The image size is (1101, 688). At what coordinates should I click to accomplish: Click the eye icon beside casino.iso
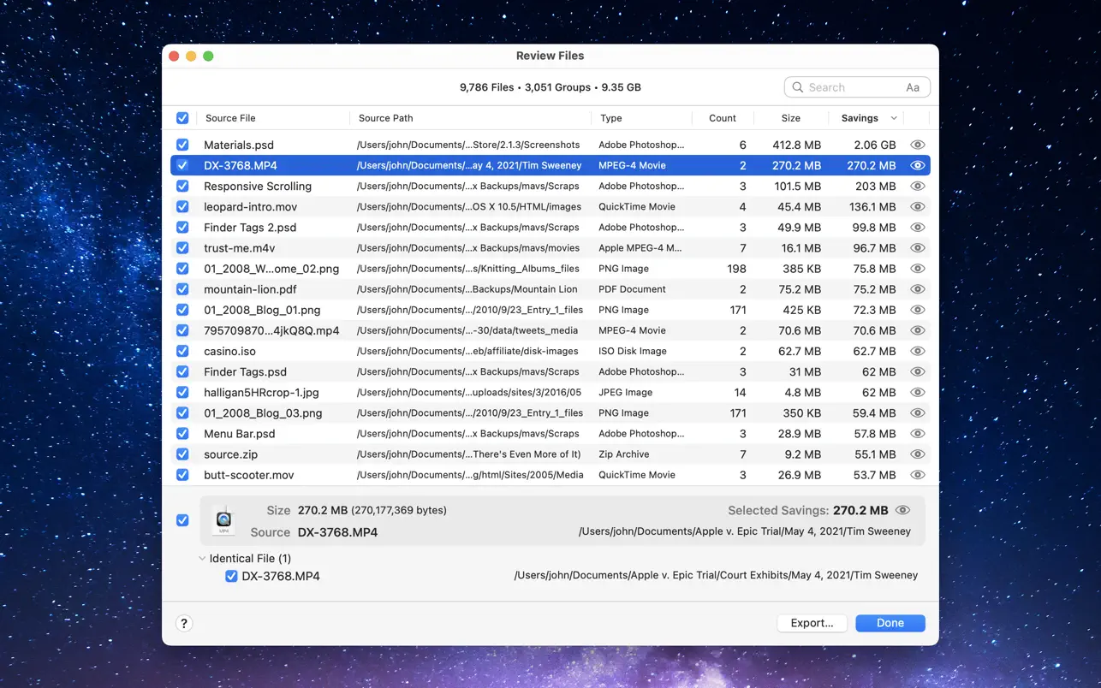(917, 351)
